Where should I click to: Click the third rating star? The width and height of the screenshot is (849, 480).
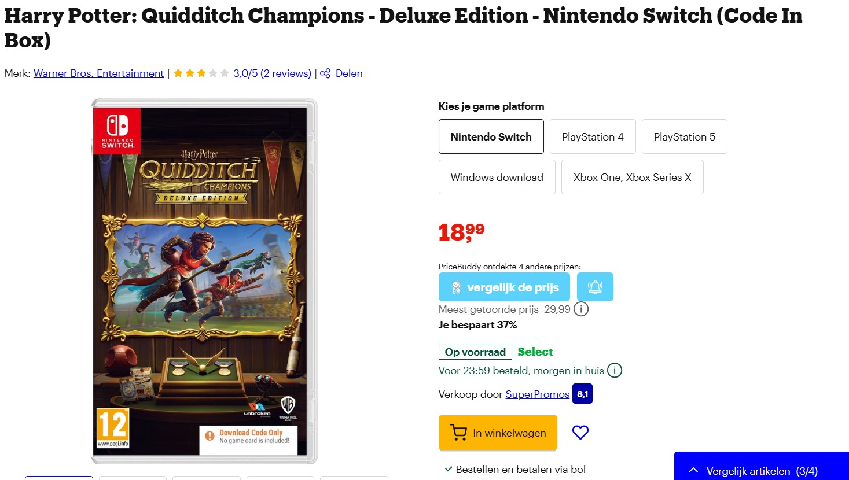point(201,73)
